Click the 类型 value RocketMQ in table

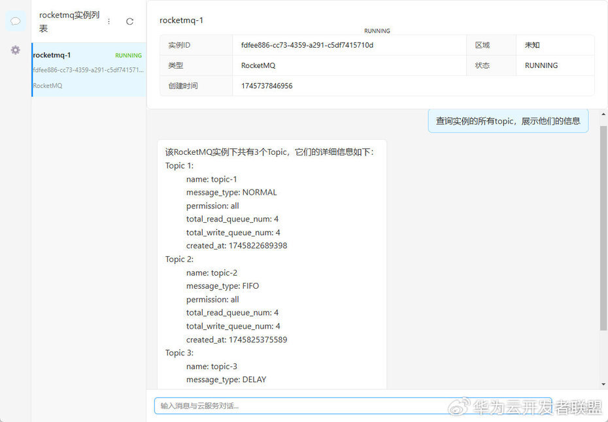[258, 65]
